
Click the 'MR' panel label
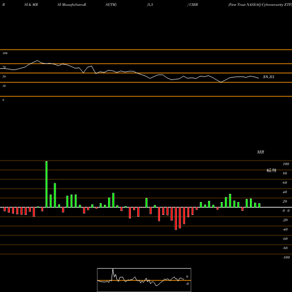[x=260, y=152]
